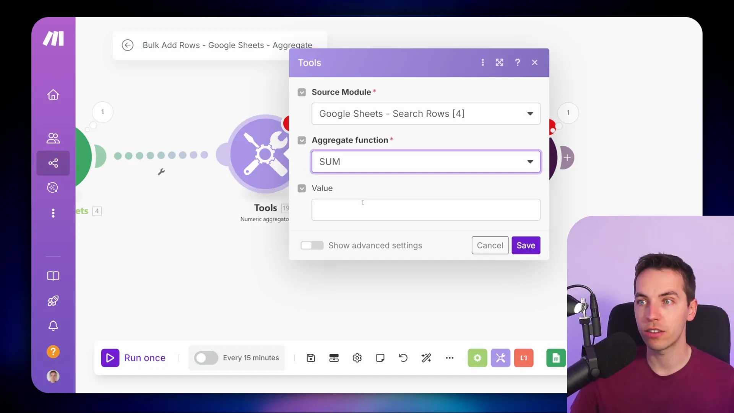Image resolution: width=734 pixels, height=413 pixels.
Task: Open the Team section in the sidebar
Action: (x=53, y=138)
